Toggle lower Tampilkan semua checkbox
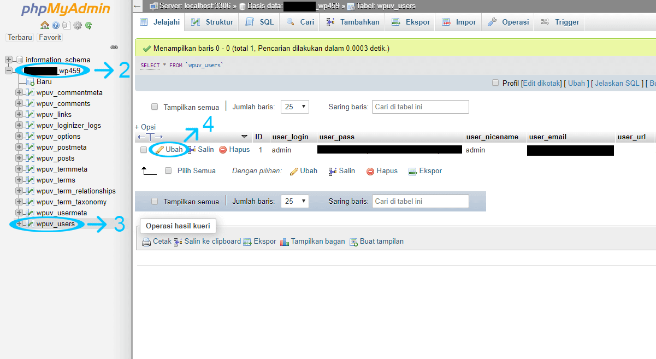The height and width of the screenshot is (359, 656). coord(155,201)
